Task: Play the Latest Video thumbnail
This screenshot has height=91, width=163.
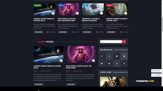Action: 113,84
